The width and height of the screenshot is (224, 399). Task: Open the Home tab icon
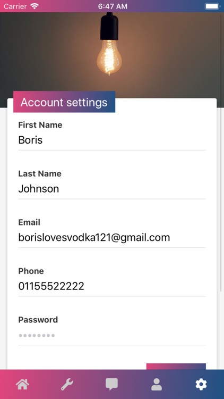(22, 384)
